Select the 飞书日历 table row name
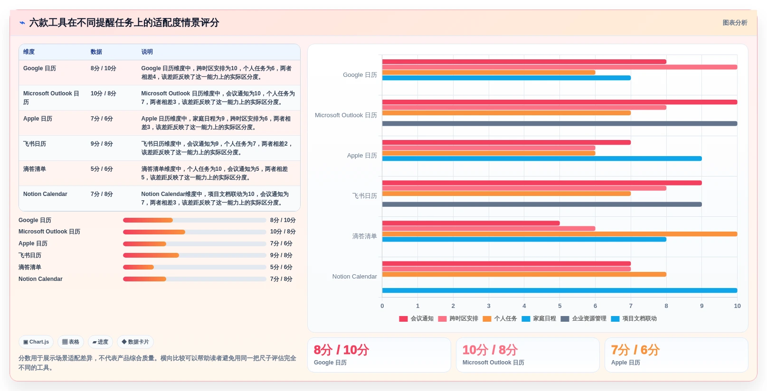This screenshot has height=391, width=767. click(x=35, y=144)
